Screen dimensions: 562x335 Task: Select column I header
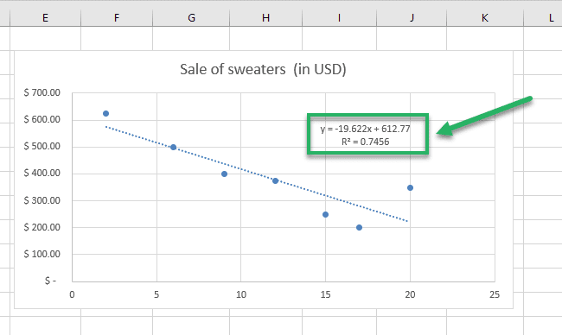[x=340, y=17]
